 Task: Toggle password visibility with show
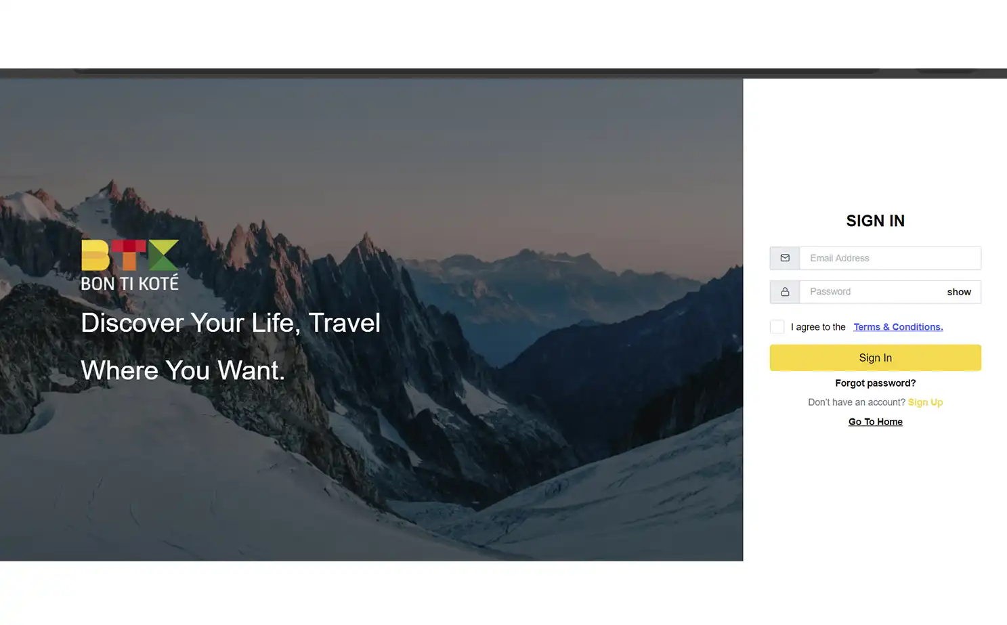959,292
